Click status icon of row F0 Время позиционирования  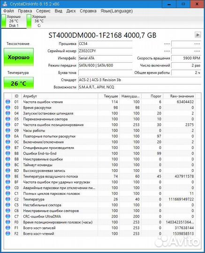8,222
